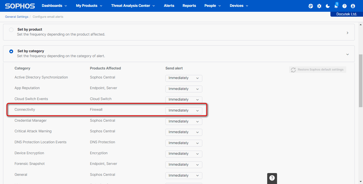This screenshot has width=363, height=184.
Task: Open the People menu
Action: coord(213,6)
